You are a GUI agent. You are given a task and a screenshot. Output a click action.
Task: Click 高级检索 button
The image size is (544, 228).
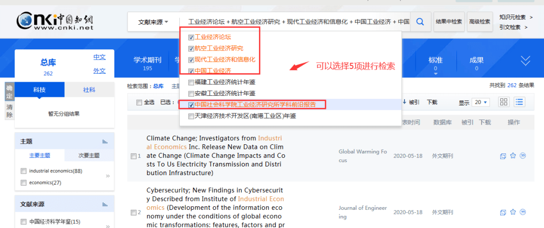pyautogui.click(x=480, y=22)
